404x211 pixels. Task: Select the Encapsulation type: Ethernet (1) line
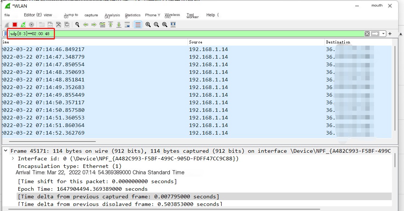tap(70, 166)
